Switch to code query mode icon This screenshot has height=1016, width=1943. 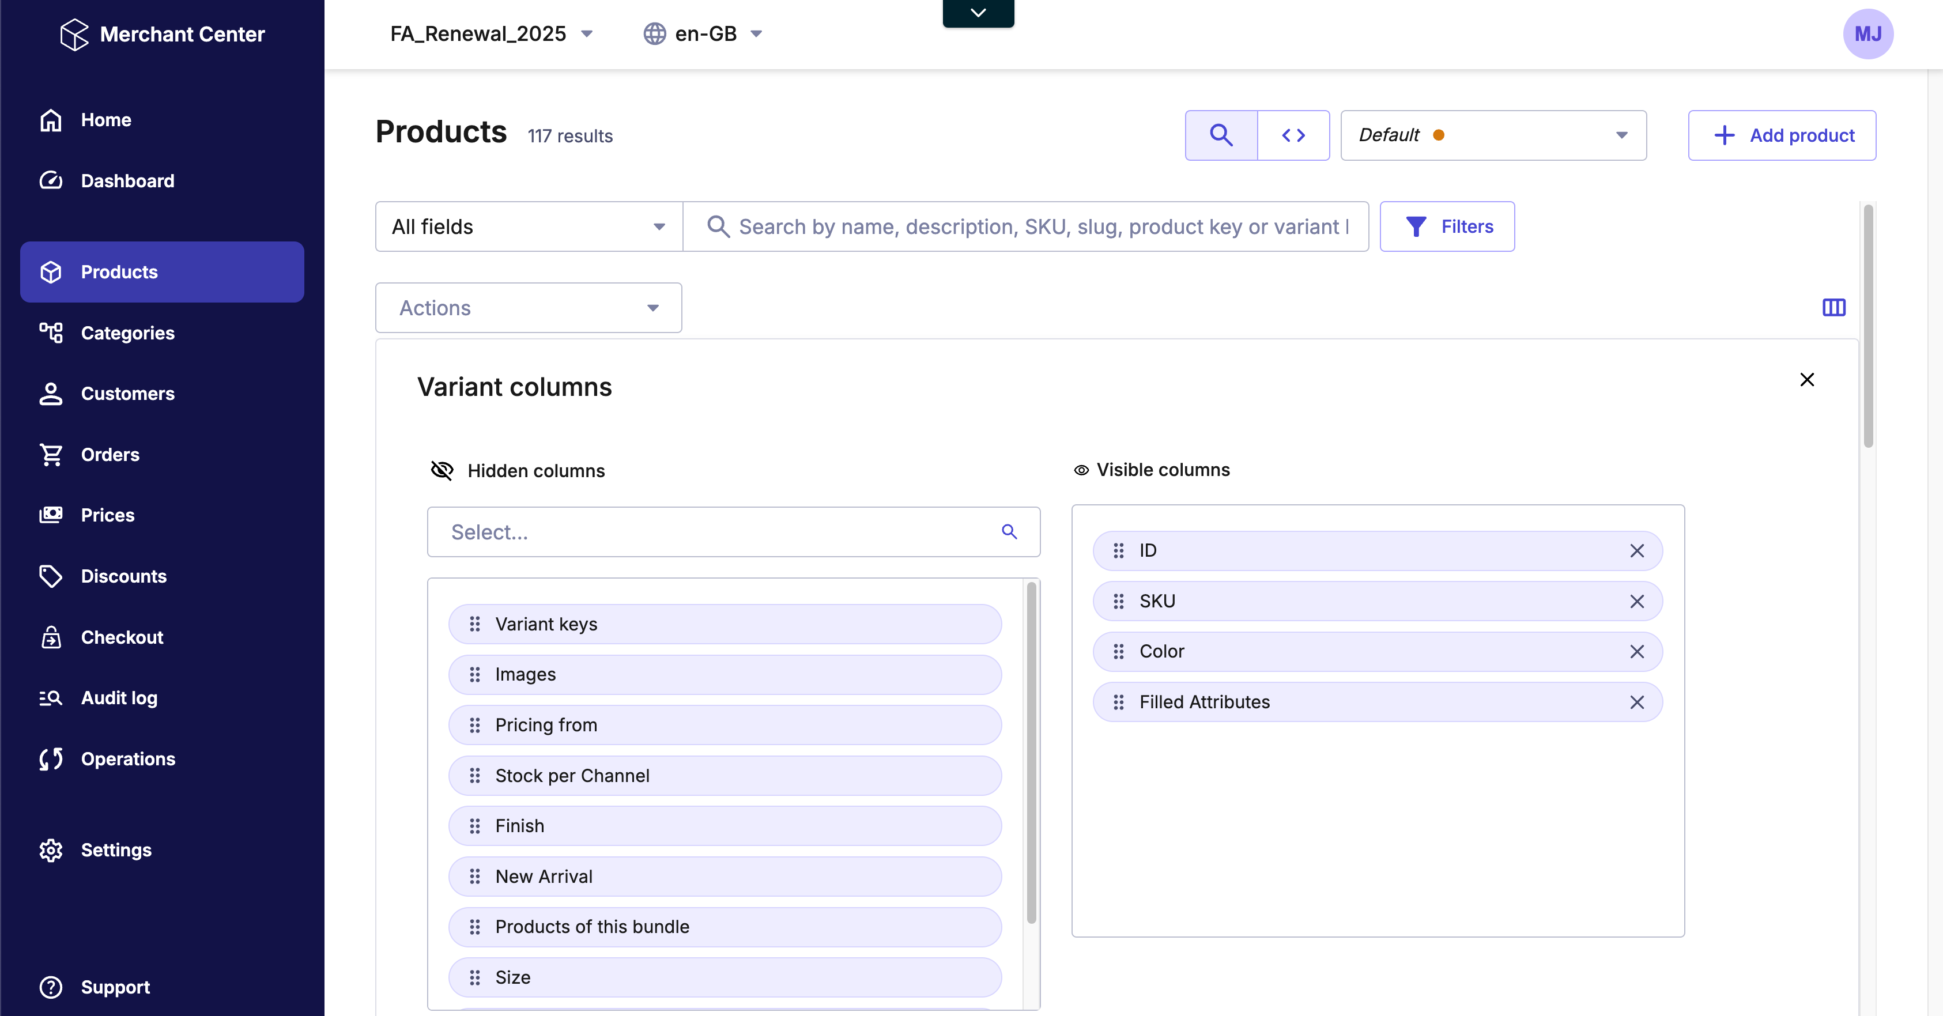tap(1293, 135)
